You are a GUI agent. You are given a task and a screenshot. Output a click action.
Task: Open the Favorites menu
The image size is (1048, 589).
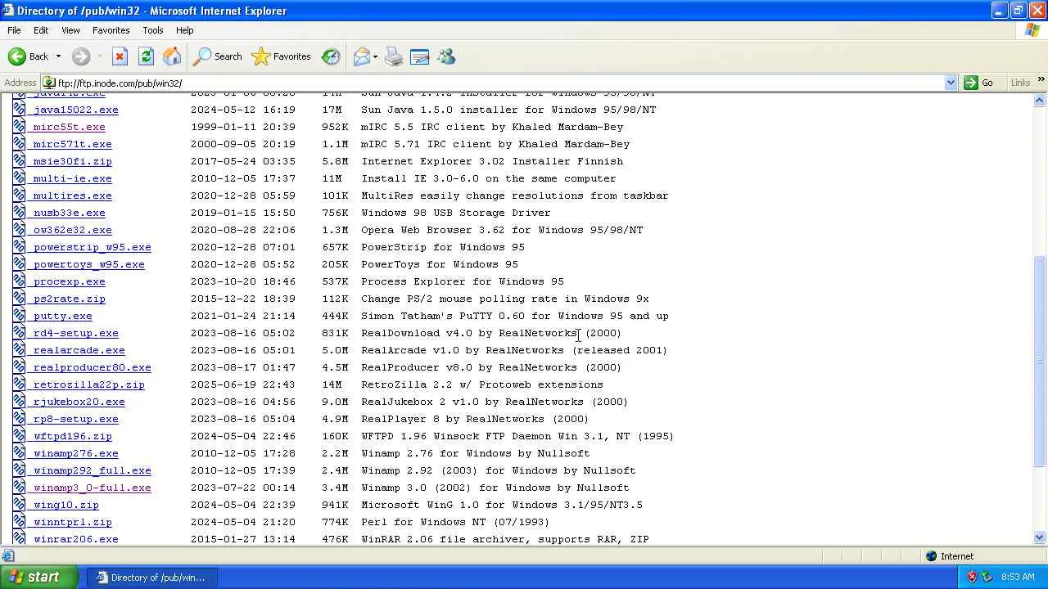click(x=111, y=30)
